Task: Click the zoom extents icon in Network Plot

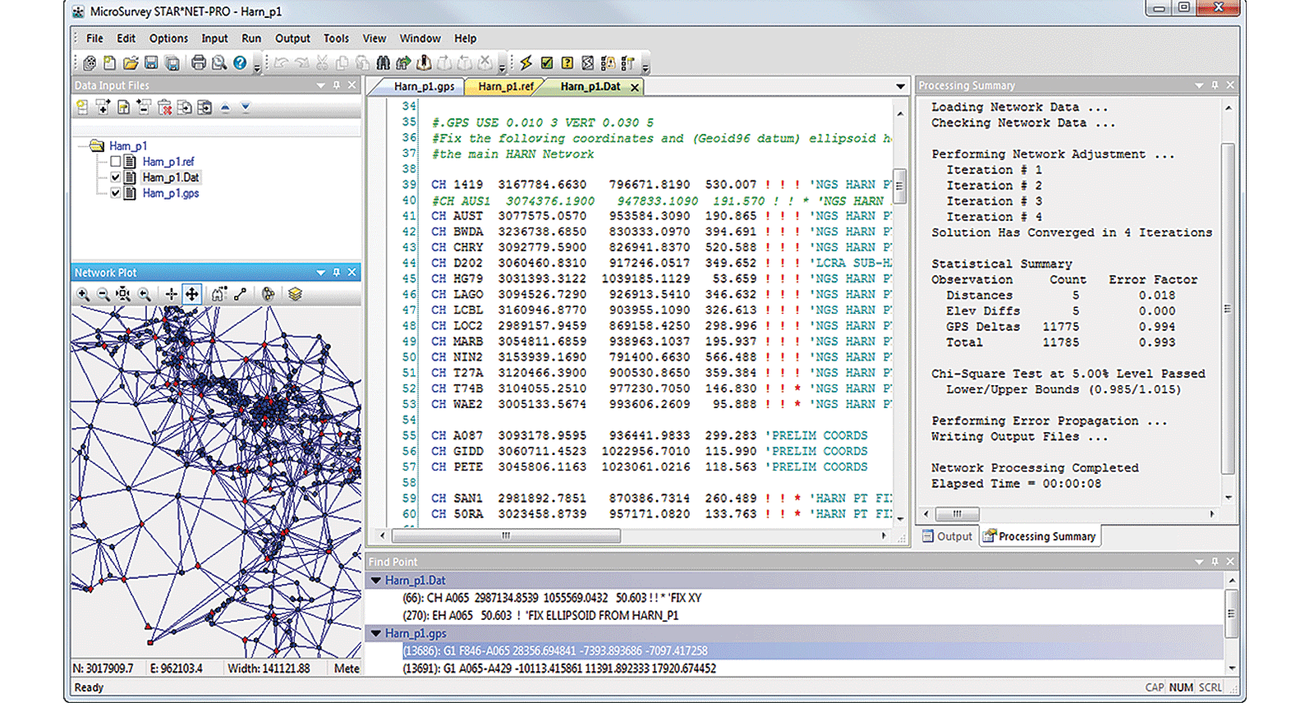Action: click(123, 294)
